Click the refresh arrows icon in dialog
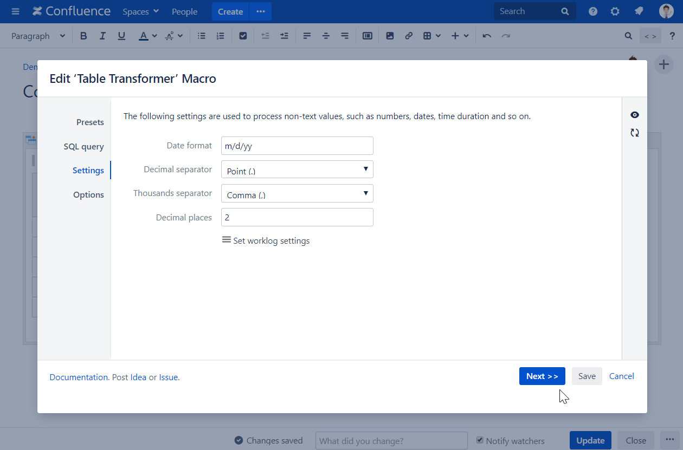The height and width of the screenshot is (450, 683). 634,133
